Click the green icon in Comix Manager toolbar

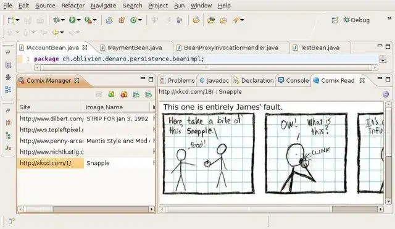(x=111, y=94)
